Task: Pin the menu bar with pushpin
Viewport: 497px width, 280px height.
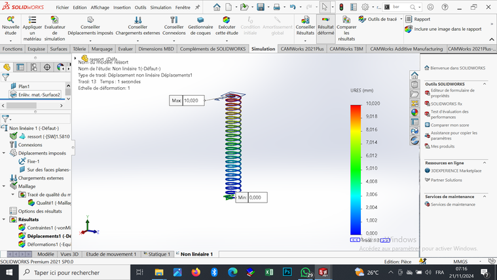Action: click(x=197, y=7)
